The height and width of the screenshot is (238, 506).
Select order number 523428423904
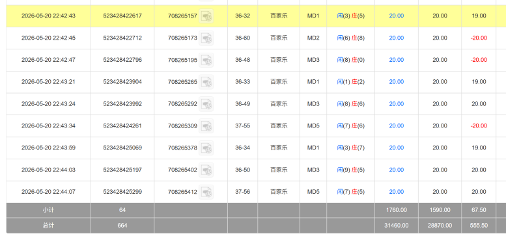122,82
